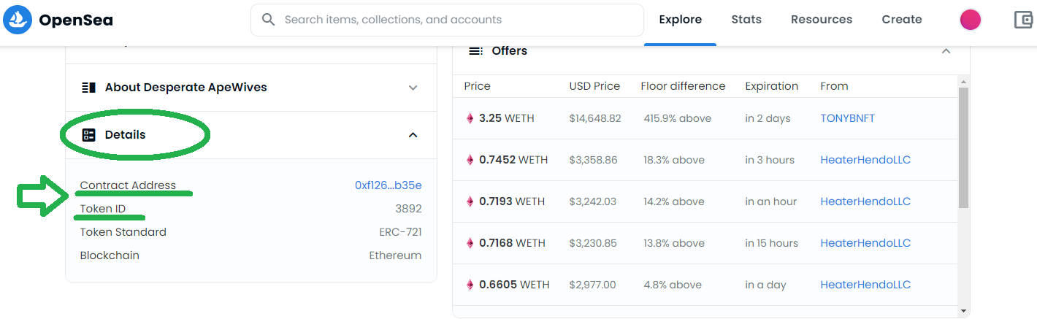Open the wallet icon

coord(1024,20)
